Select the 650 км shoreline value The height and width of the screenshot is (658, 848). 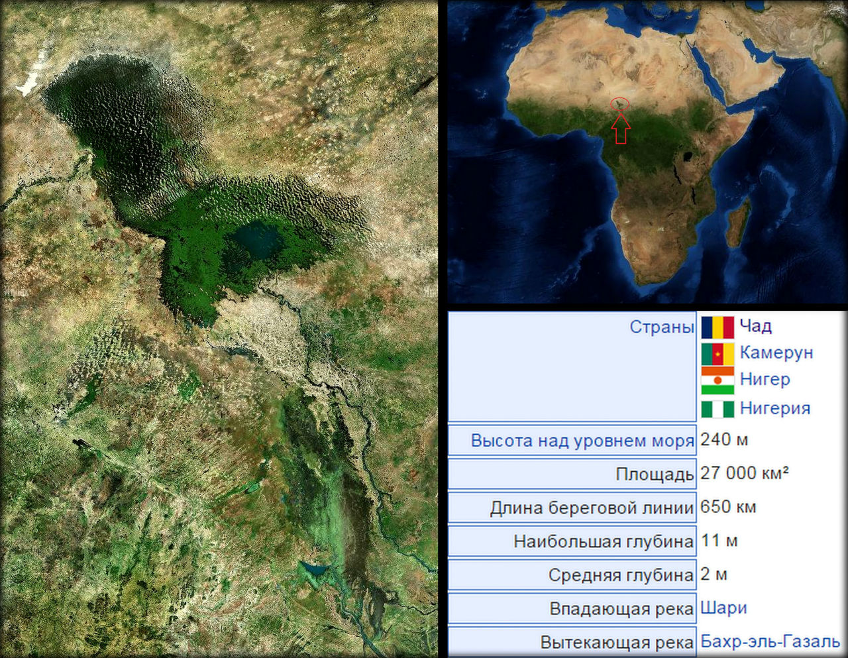tap(728, 507)
